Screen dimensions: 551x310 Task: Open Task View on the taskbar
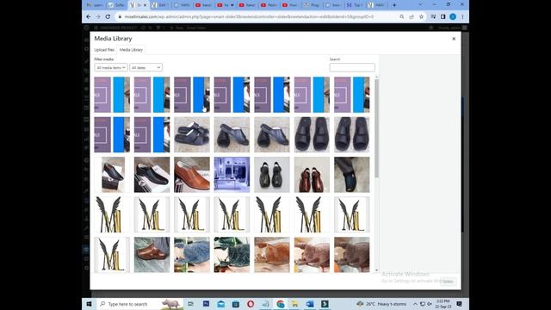[x=191, y=304]
